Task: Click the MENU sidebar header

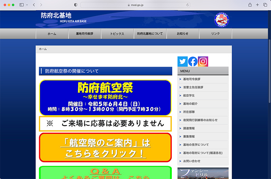Action: pos(203,71)
